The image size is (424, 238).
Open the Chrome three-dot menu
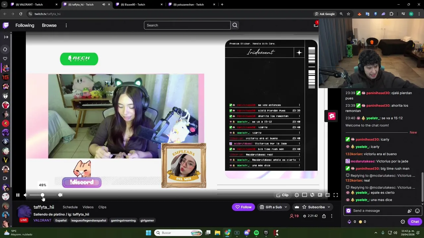tap(419, 14)
